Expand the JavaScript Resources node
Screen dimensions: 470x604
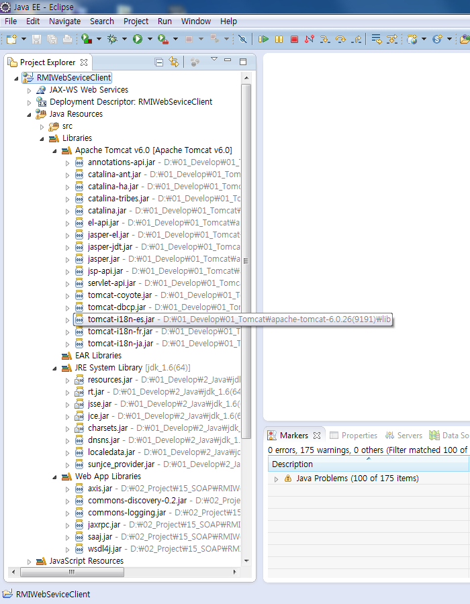[29, 561]
